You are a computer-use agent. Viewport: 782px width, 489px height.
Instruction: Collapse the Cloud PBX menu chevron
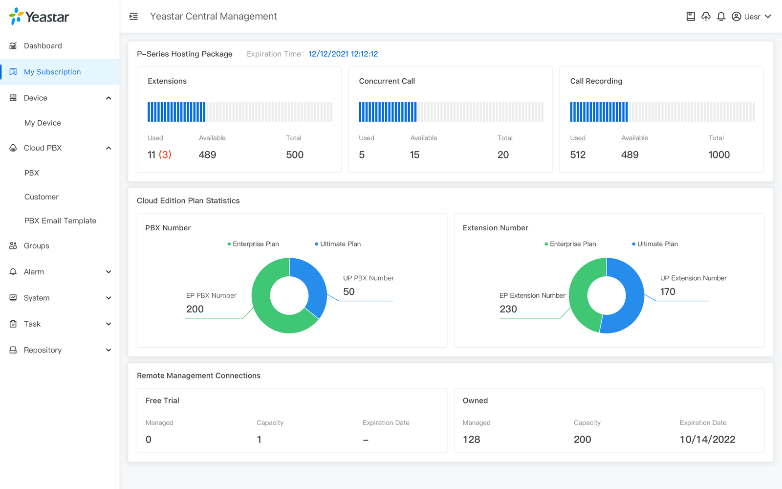coord(109,148)
